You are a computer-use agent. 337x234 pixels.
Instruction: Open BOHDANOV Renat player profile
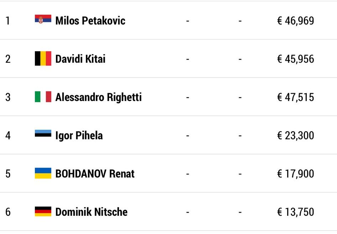(95, 174)
